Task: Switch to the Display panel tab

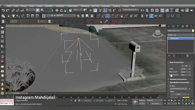Action: point(187,26)
